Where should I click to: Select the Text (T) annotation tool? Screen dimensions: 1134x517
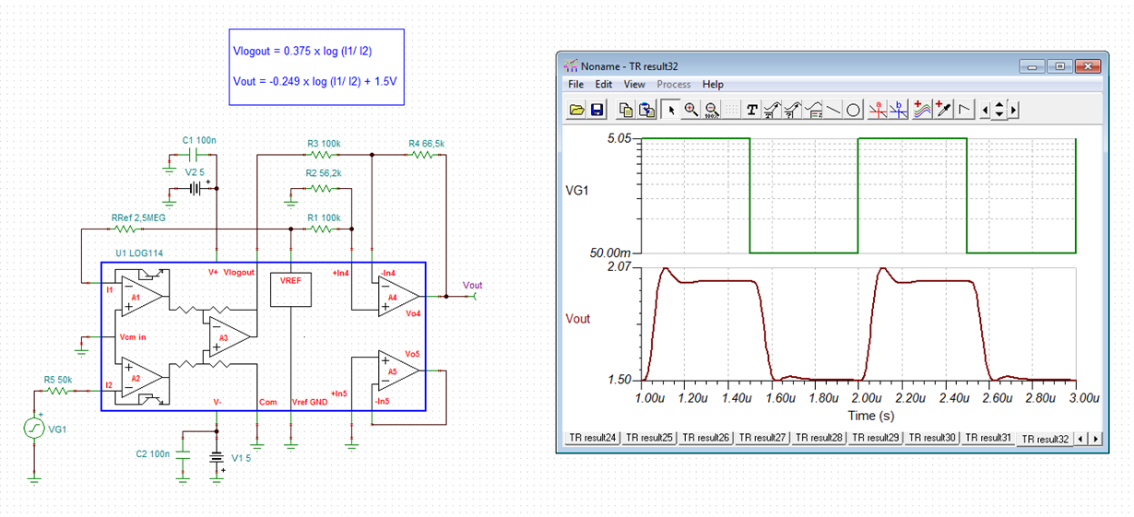click(752, 110)
